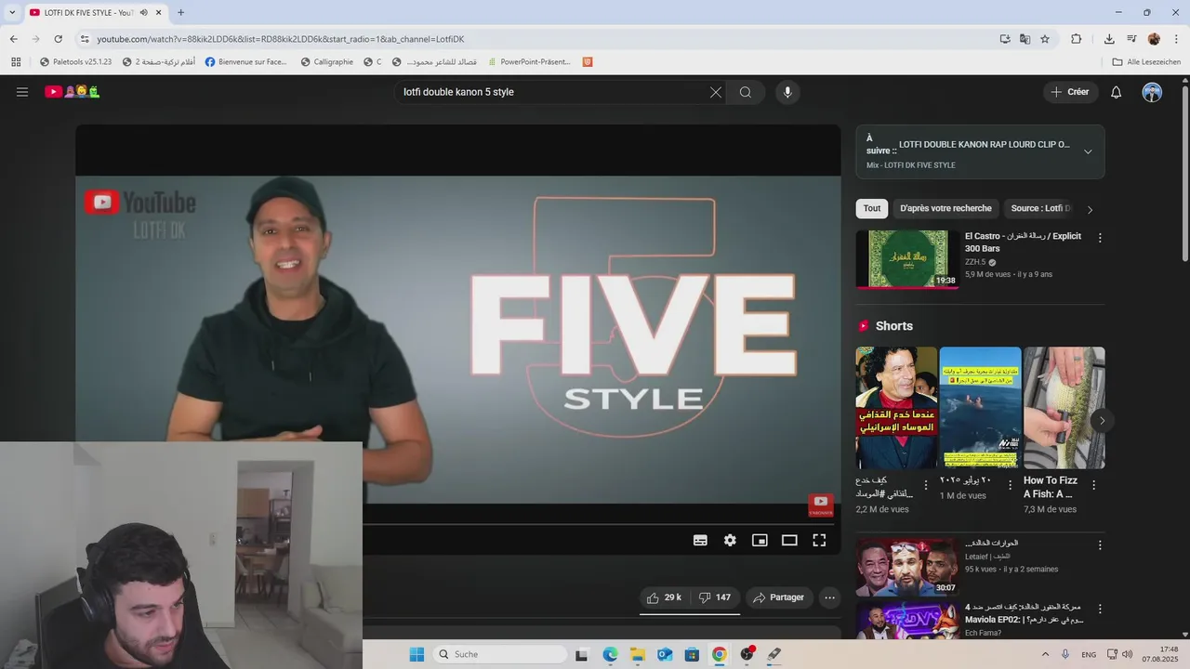Select the Tout filter chip
This screenshot has height=669, width=1190.
tap(872, 208)
